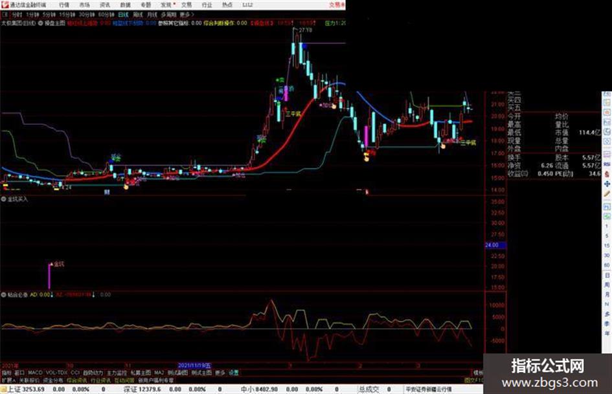The height and width of the screenshot is (394, 612).
Task: Switch to 30分钟 chart period
Action: tap(87, 14)
